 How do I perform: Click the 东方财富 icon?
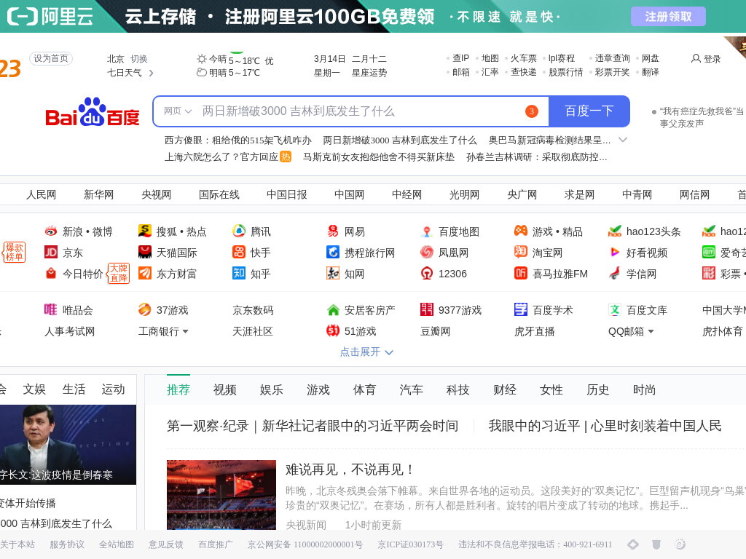pyautogui.click(x=145, y=273)
